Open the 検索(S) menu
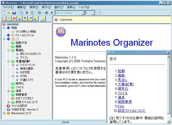 pos(34,7)
